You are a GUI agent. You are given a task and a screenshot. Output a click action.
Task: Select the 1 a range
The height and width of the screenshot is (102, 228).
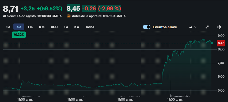(66, 27)
